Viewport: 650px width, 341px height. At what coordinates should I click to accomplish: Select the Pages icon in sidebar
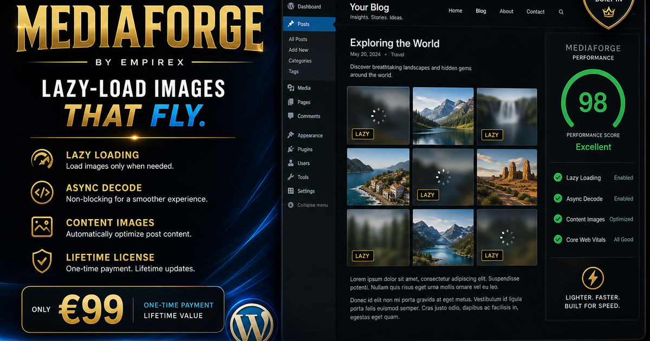point(291,102)
